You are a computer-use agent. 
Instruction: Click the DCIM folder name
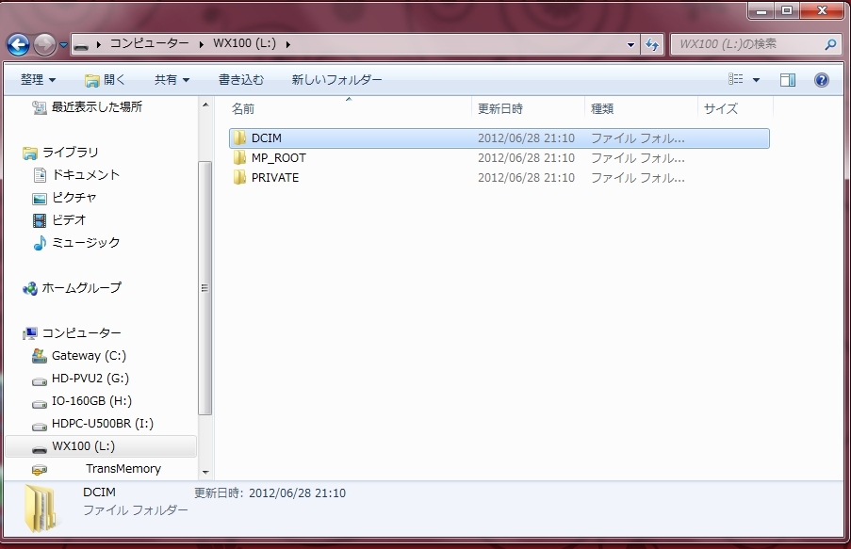tap(267, 138)
